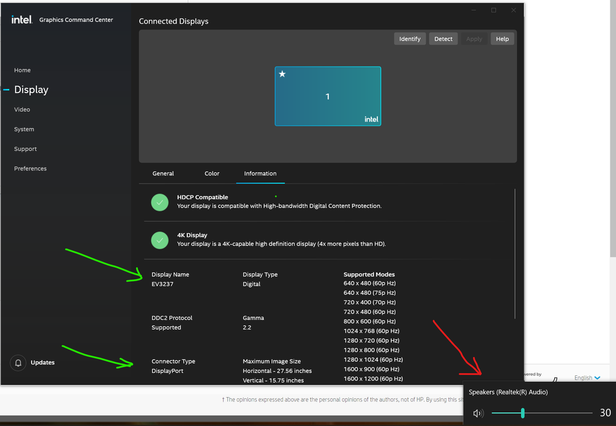The height and width of the screenshot is (426, 616).
Task: Click the "640 x 480 (75p Hz)" mode
Action: [370, 293]
